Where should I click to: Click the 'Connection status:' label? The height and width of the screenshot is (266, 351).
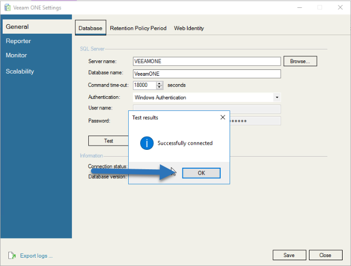(108, 166)
